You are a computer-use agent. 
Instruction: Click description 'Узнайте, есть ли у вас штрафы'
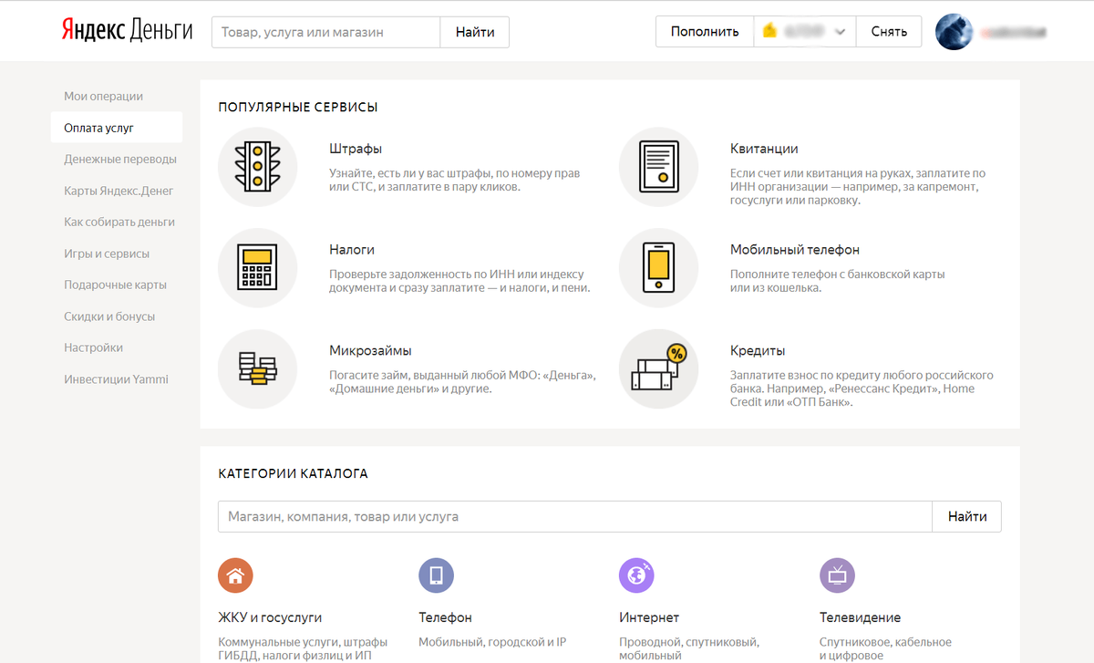[x=454, y=180]
